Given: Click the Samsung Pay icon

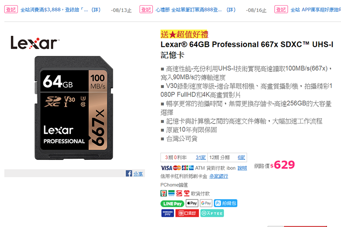Looking at the screenshot, I should [x=167, y=213].
